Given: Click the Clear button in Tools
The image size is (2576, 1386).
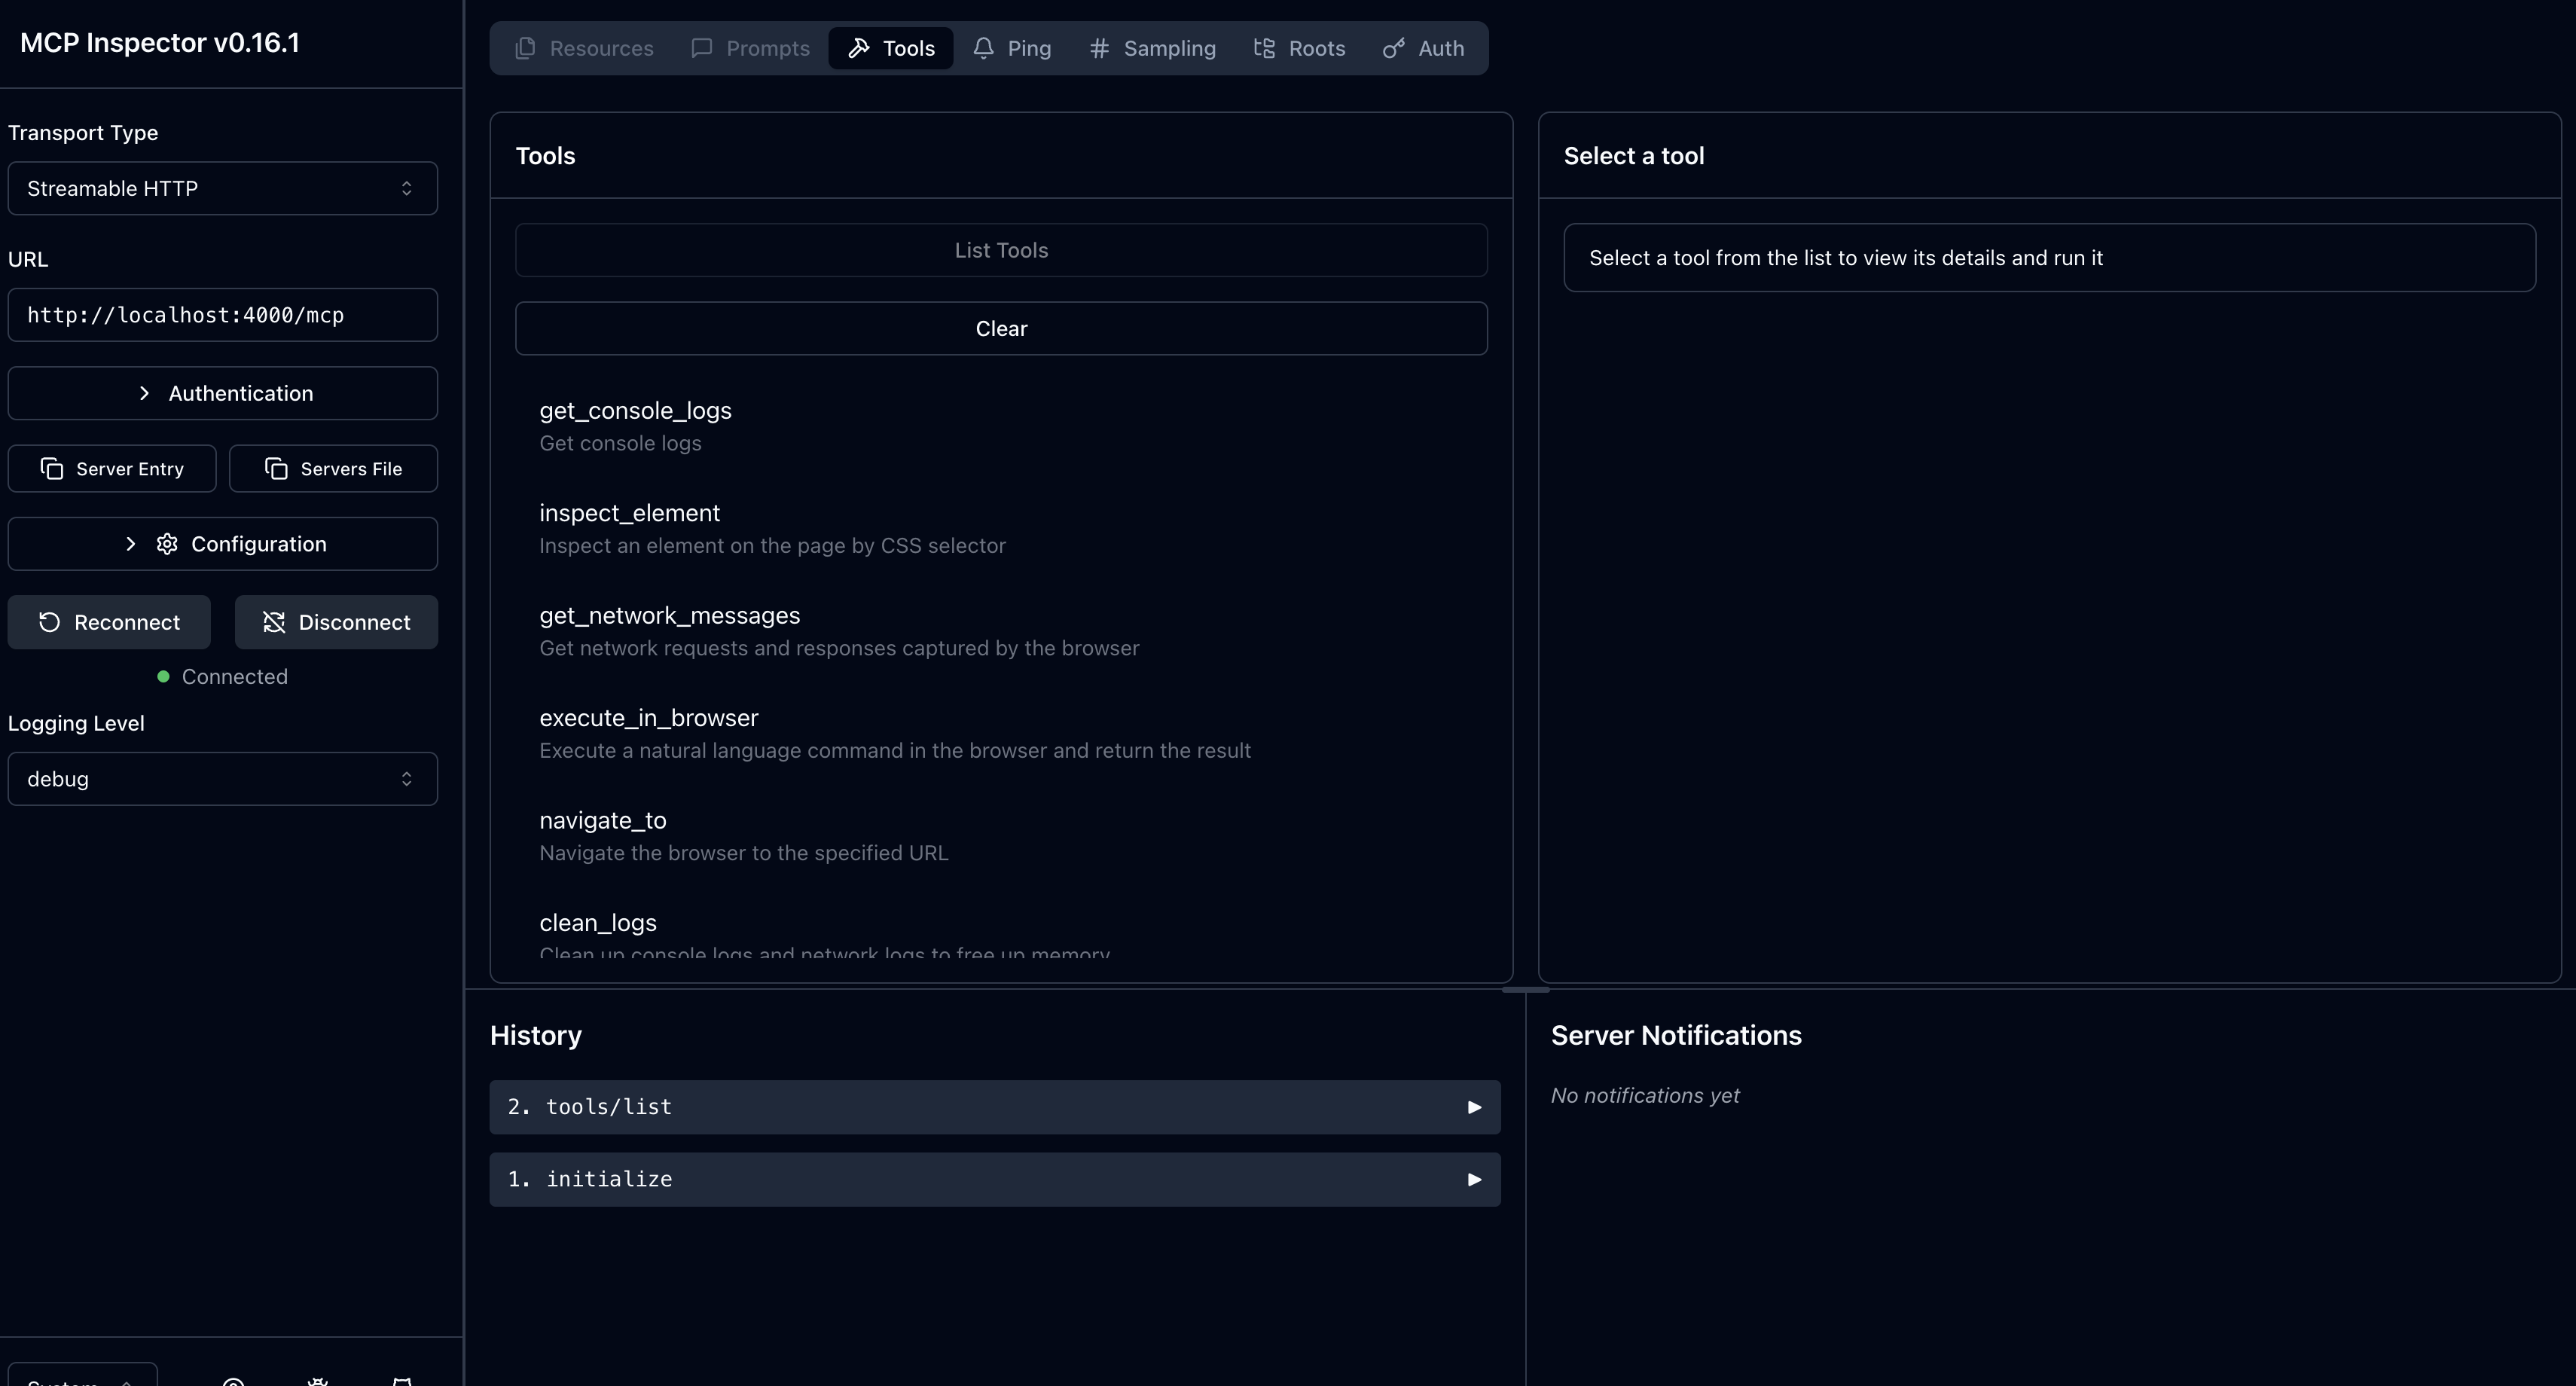Looking at the screenshot, I should coord(1001,328).
